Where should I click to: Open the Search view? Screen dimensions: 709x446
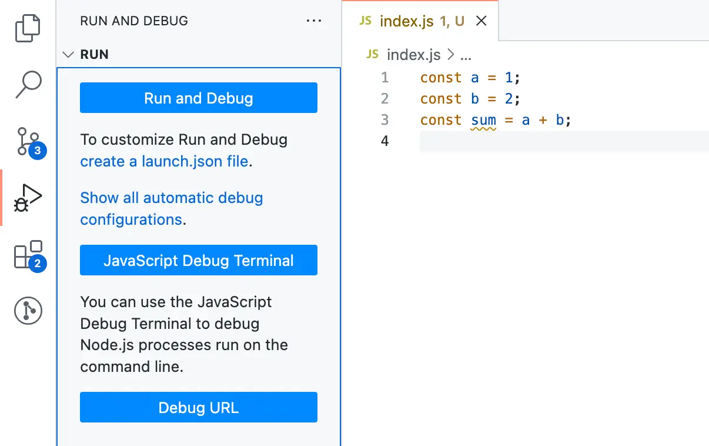click(x=28, y=84)
